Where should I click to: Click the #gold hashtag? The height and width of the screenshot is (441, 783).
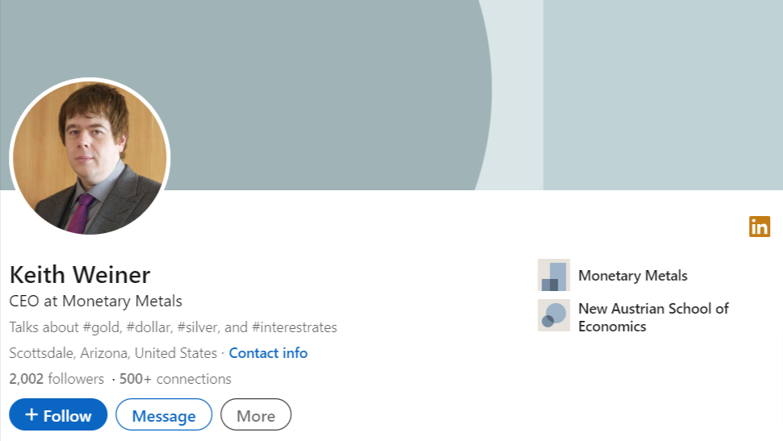[103, 327]
